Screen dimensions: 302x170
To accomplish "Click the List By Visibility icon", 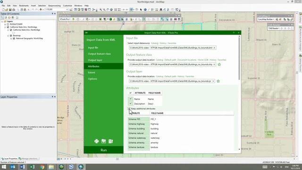I will (9, 17).
